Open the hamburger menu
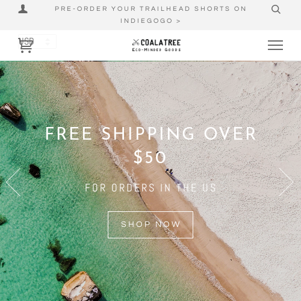Image resolution: width=301 pixels, height=301 pixels. (x=275, y=45)
